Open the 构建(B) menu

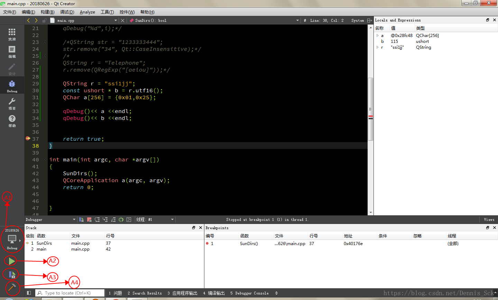click(47, 12)
